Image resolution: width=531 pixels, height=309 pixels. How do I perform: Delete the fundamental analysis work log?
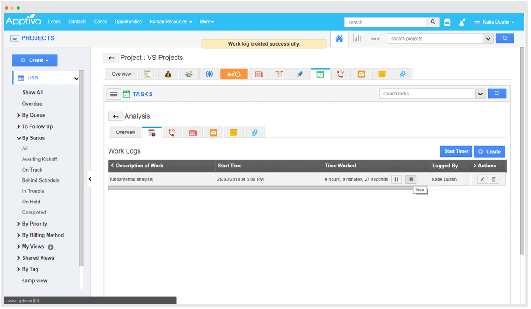pyautogui.click(x=494, y=179)
